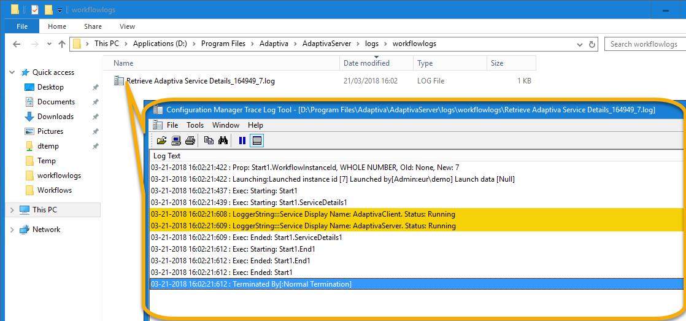686x321 pixels.
Task: Sort files by the Size column header
Action: 511,63
